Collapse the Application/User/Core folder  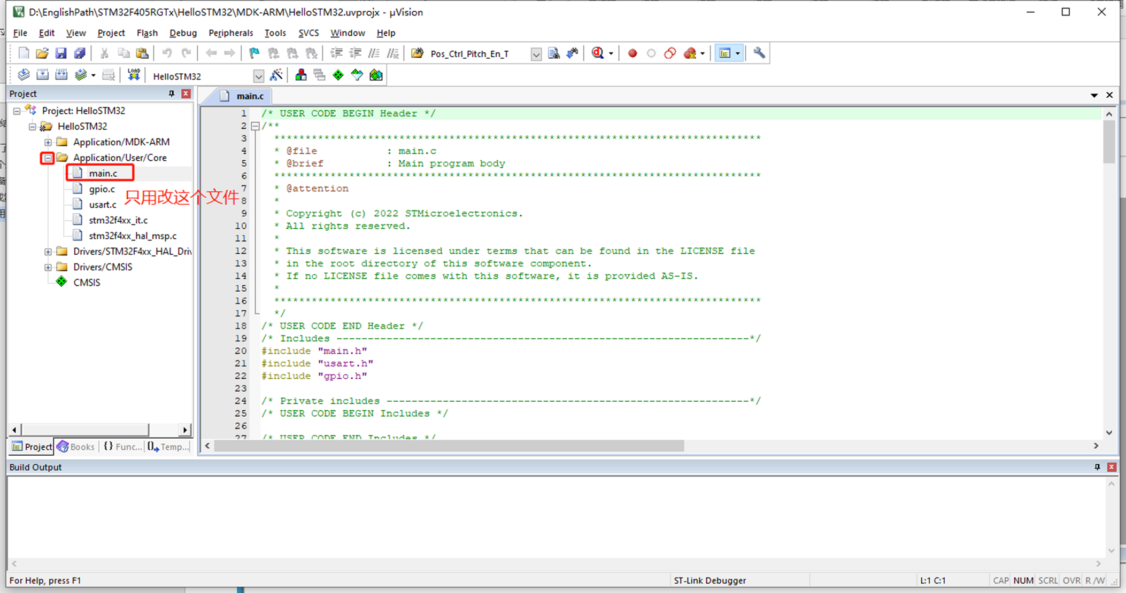[x=48, y=158]
